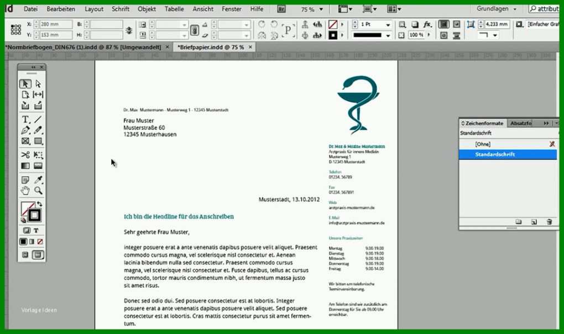This screenshot has width=564, height=334.
Task: Click the rotate 90° clockwise icon
Action: click(x=262, y=24)
